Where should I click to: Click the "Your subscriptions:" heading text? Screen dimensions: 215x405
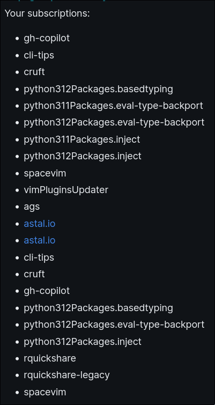(47, 13)
